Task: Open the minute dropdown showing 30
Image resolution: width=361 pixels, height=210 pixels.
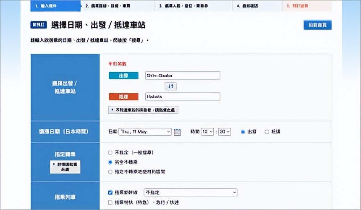Action: (x=225, y=132)
